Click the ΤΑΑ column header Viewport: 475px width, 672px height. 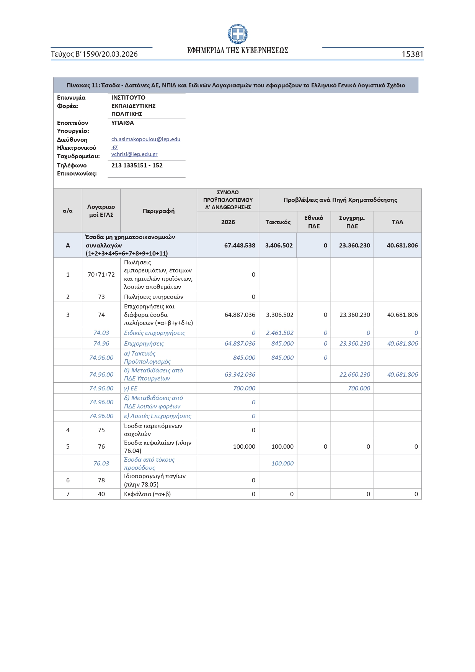point(397,222)
